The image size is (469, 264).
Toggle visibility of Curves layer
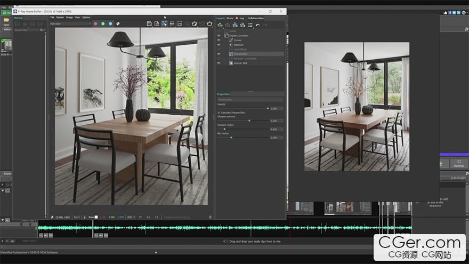click(219, 40)
